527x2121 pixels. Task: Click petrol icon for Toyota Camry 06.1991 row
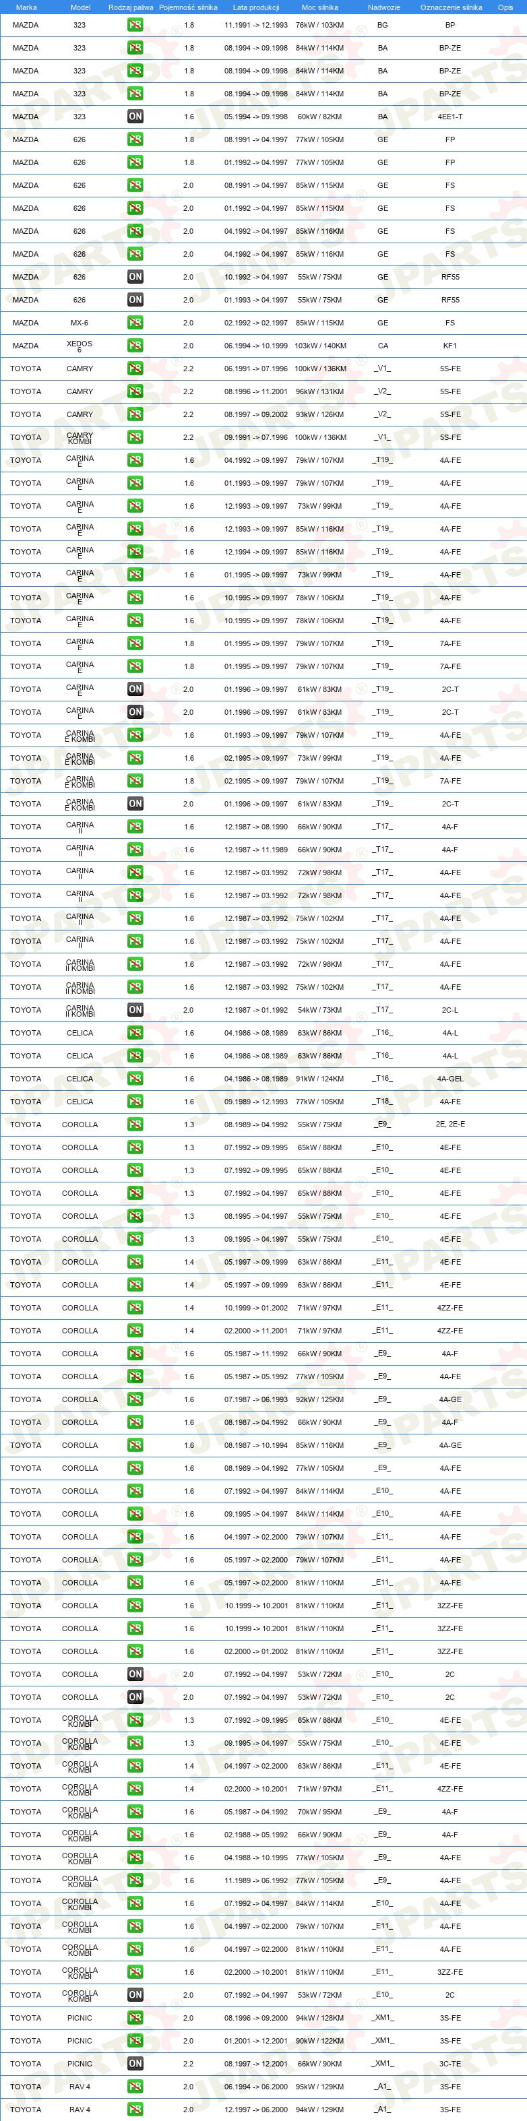(135, 369)
